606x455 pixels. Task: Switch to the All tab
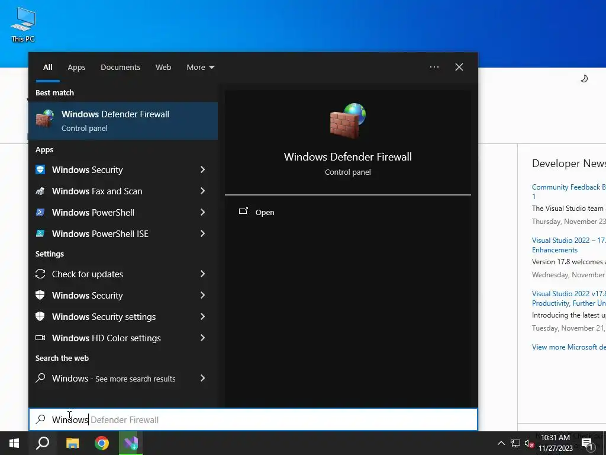[47, 67]
